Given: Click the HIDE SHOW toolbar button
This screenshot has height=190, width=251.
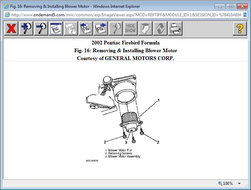Looking at the screenshot, I should pos(130,28).
